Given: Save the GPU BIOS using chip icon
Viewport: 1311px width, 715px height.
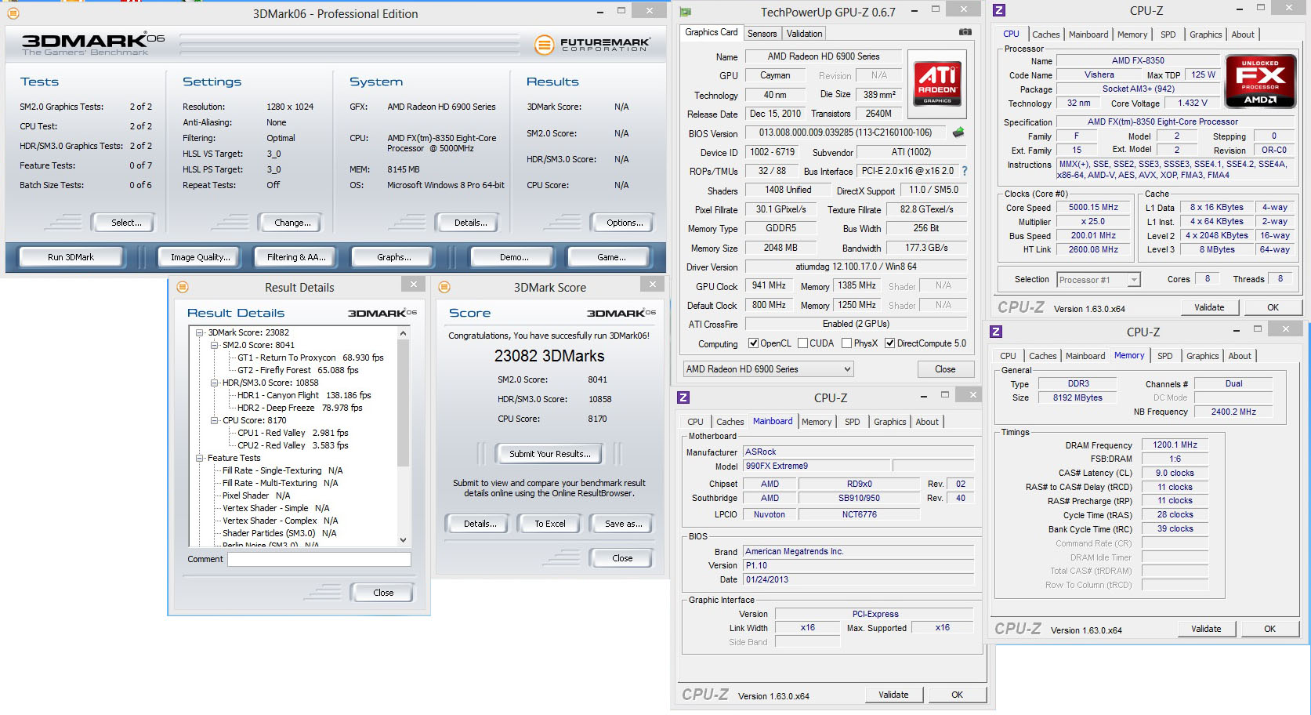Looking at the screenshot, I should (958, 132).
